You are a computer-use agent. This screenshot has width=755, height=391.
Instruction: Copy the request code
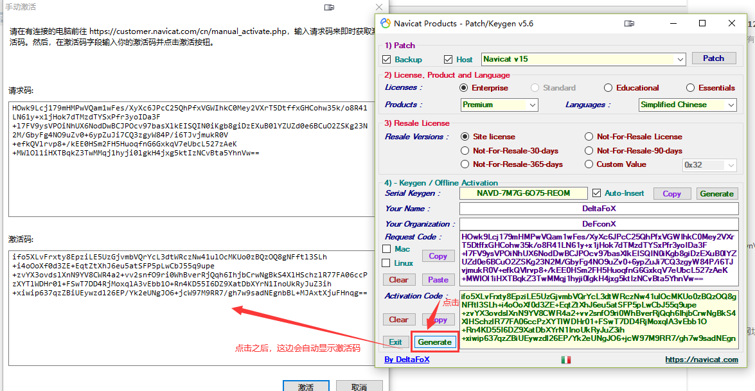click(x=438, y=256)
